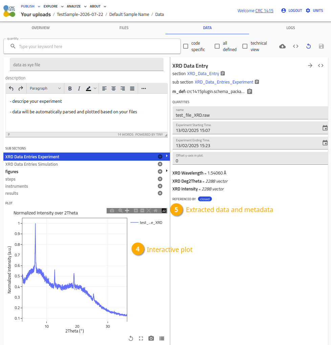
Task: Add a new XRD Data Entries Simulation subsection
Action: coord(160,164)
